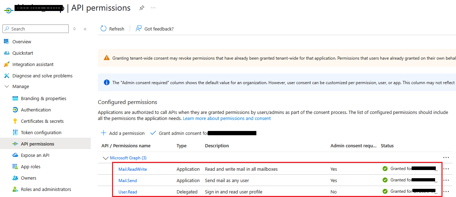The image size is (456, 197).
Task: Open the Mail.ReadWrite permission link
Action: 133,169
